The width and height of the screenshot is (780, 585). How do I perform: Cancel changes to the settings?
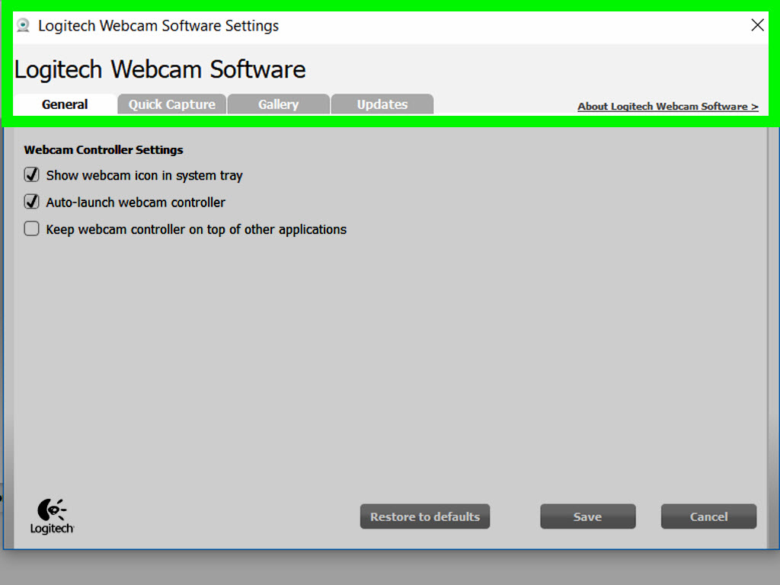coord(708,516)
